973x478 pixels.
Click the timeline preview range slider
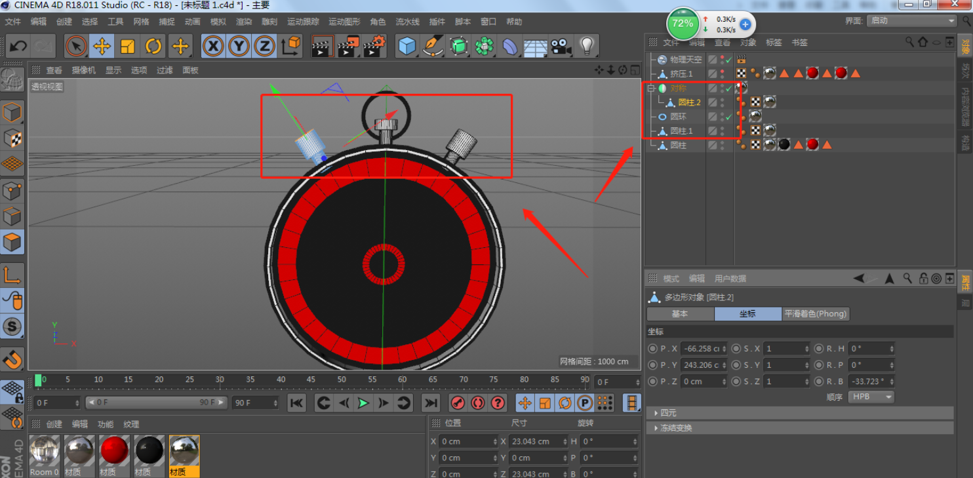coord(156,403)
